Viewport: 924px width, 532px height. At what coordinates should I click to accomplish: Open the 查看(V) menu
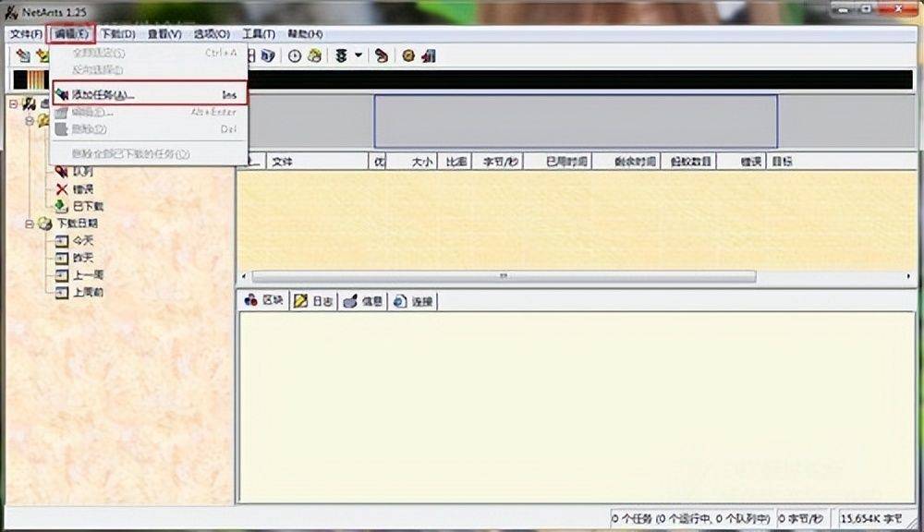pyautogui.click(x=164, y=34)
